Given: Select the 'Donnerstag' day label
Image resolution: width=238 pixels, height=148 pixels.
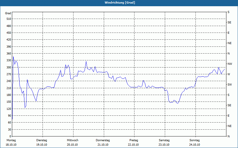Looking at the screenshot, I should tap(103, 140).
